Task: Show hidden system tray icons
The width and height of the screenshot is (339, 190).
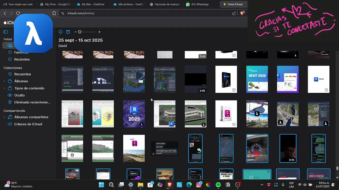Action: [x=262, y=185]
